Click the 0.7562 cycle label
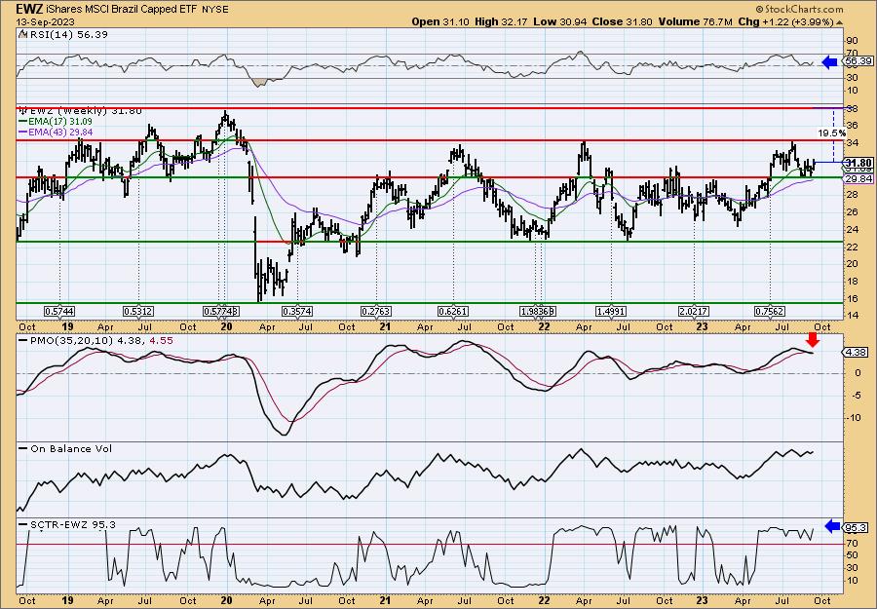The width and height of the screenshot is (877, 609). click(x=770, y=311)
